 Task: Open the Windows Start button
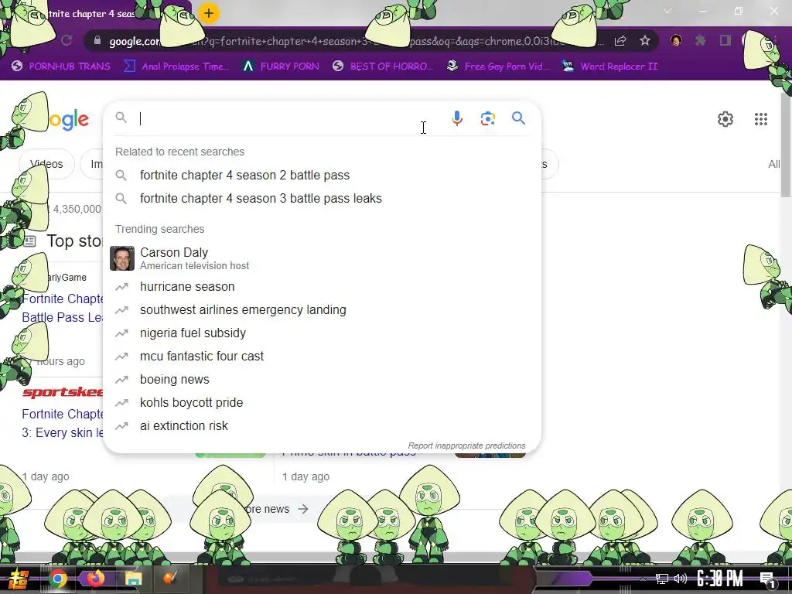[x=19, y=579]
